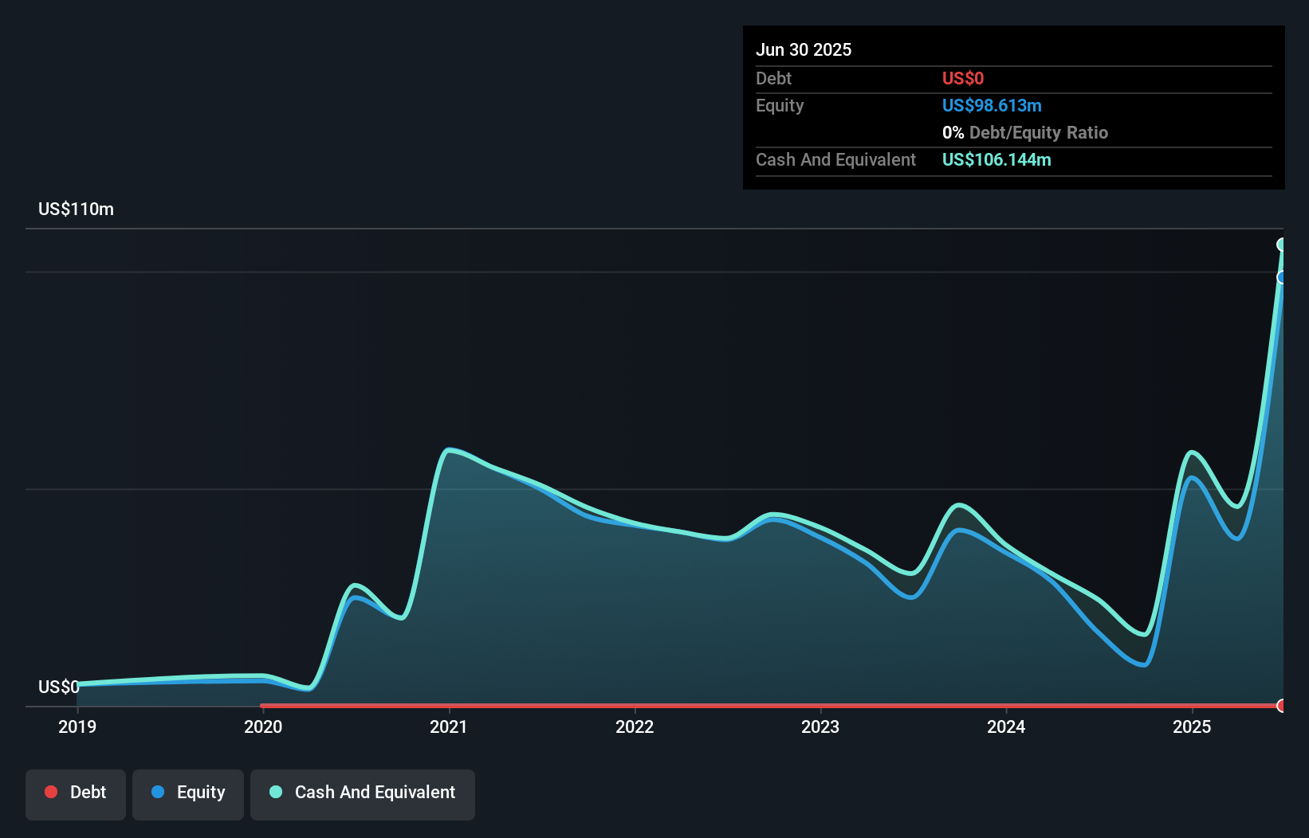Open details for the Debt/Equity Ratio row
The image size is (1309, 838).
pos(1025,132)
